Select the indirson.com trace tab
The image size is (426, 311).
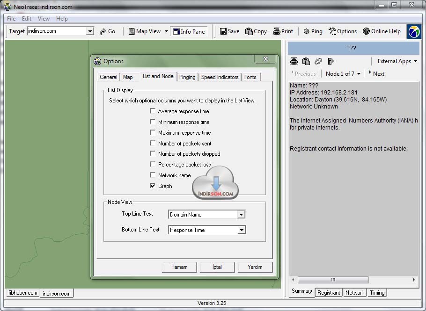pos(57,294)
